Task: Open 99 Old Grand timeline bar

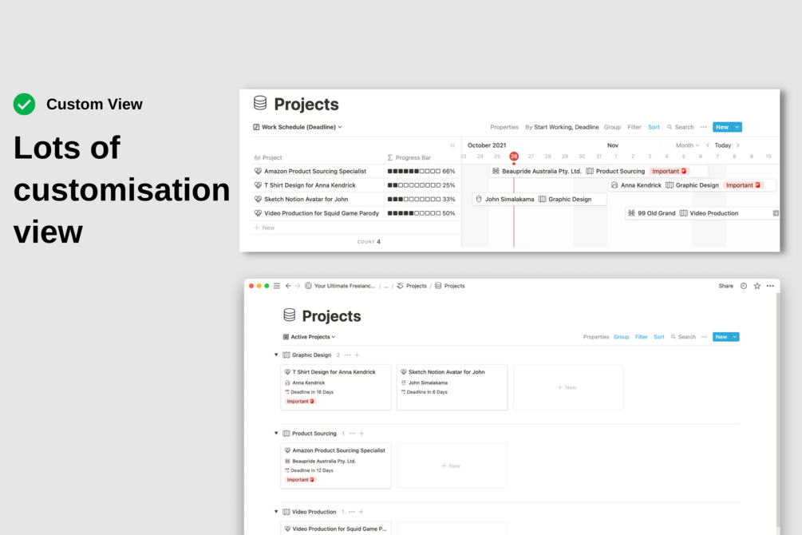Action: pyautogui.click(x=701, y=213)
